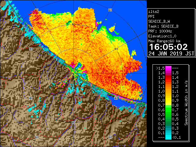Click the vertical "Spectrum Width in m/s" label
196x147 pixels.
pyautogui.click(x=186, y=103)
